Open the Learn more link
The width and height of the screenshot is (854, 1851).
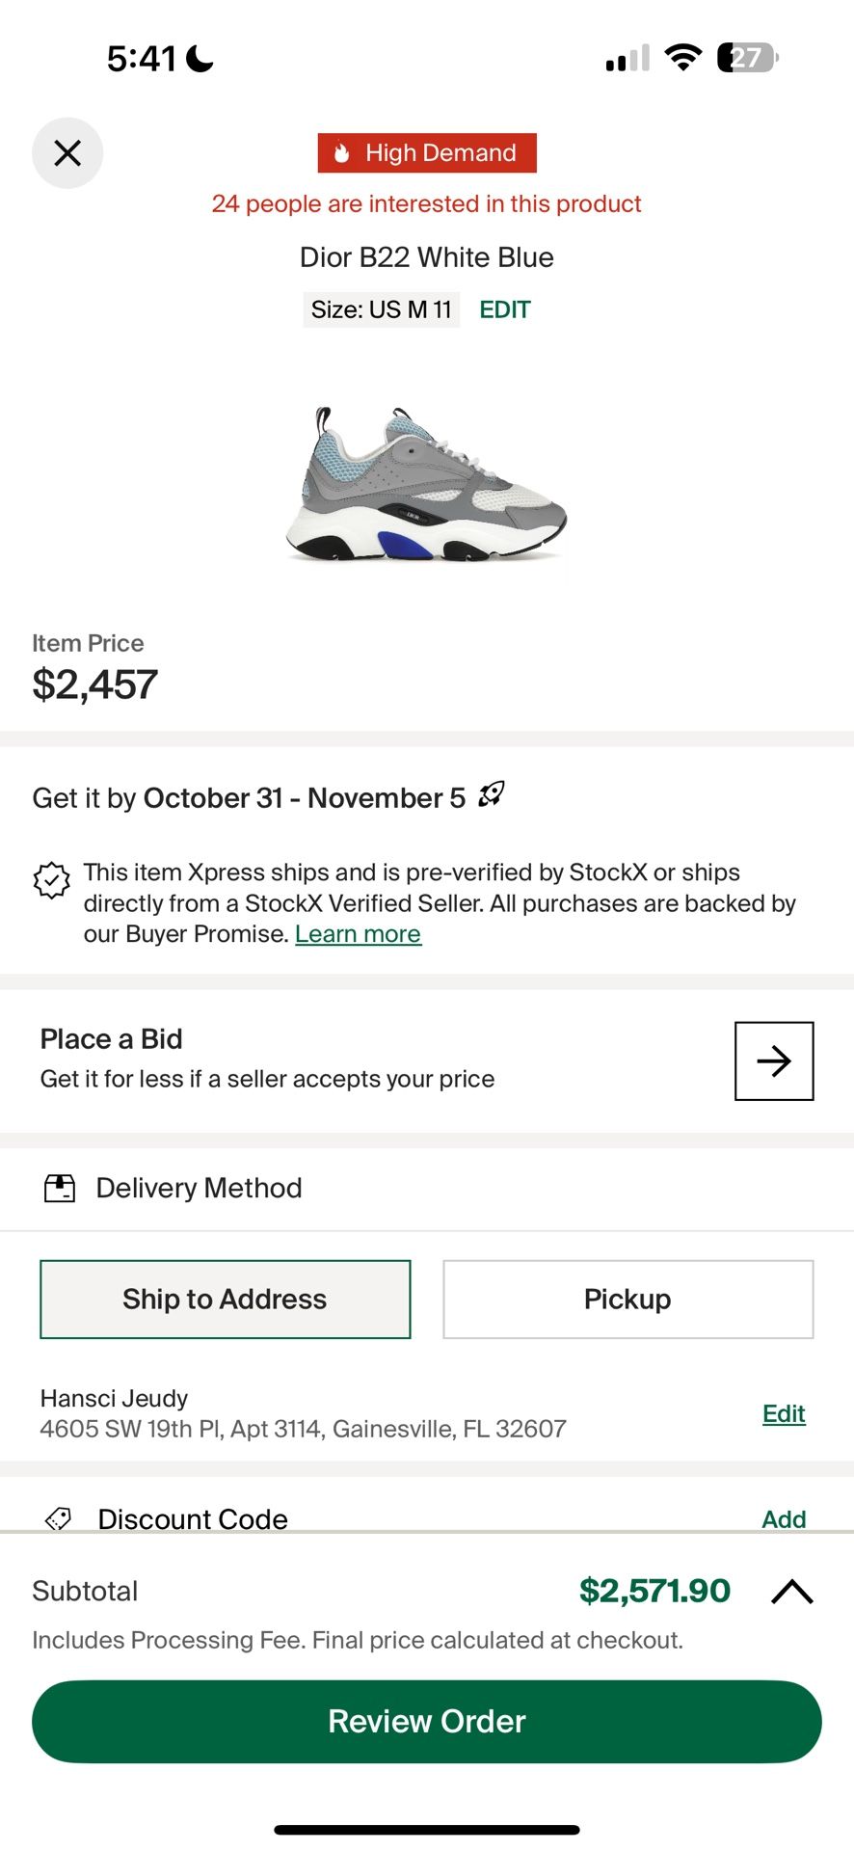pyautogui.click(x=358, y=934)
